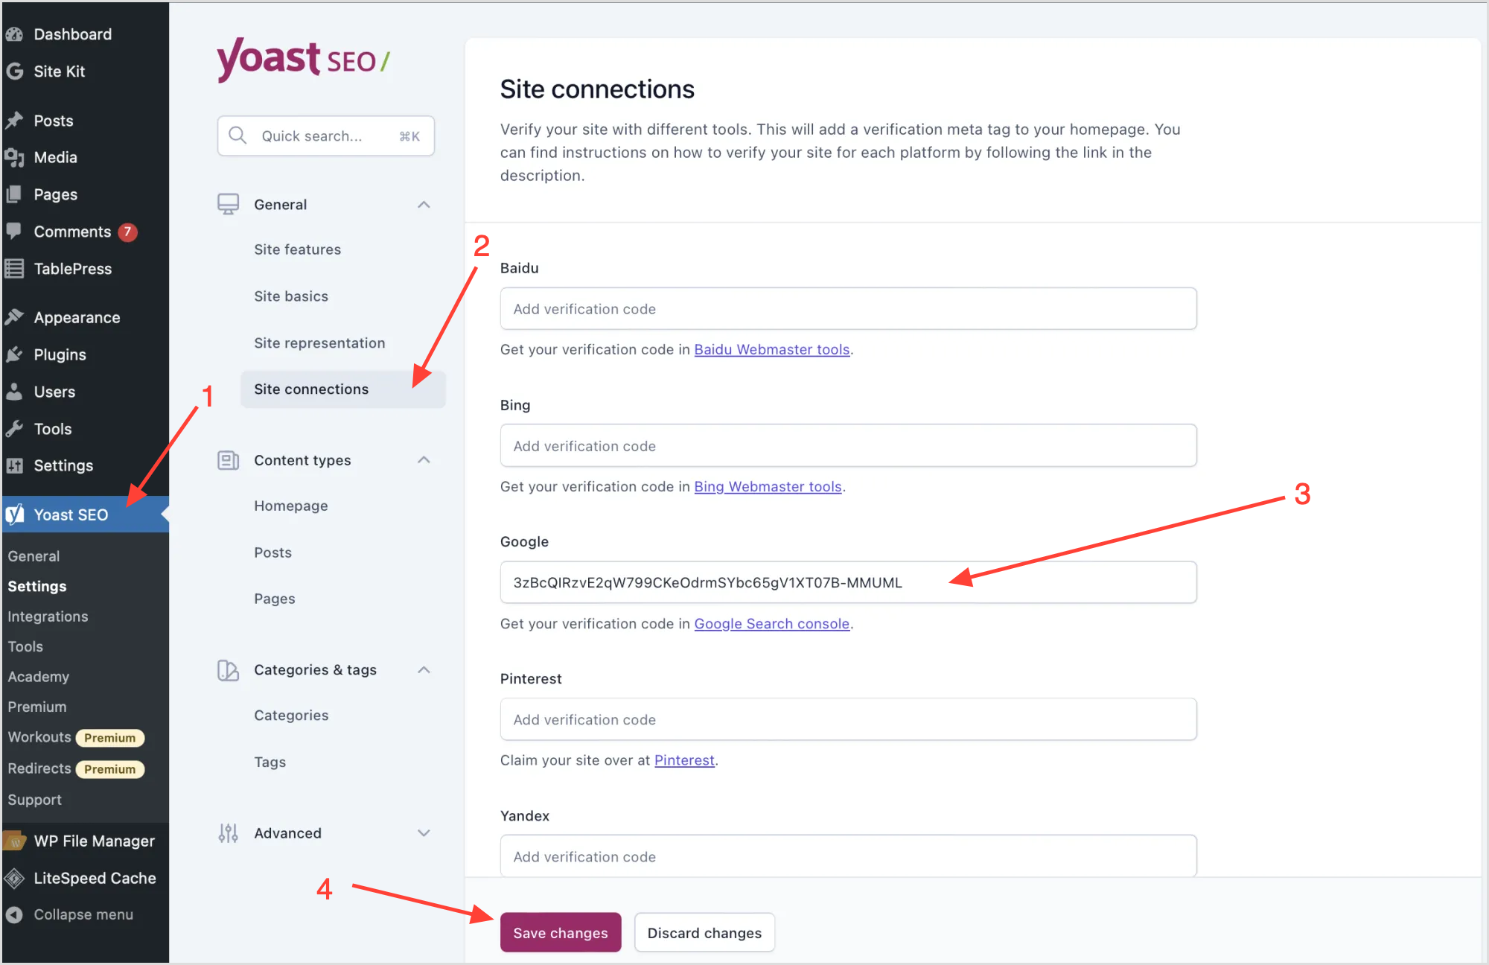Select Site representation under General
1489x965 pixels.
click(x=318, y=342)
